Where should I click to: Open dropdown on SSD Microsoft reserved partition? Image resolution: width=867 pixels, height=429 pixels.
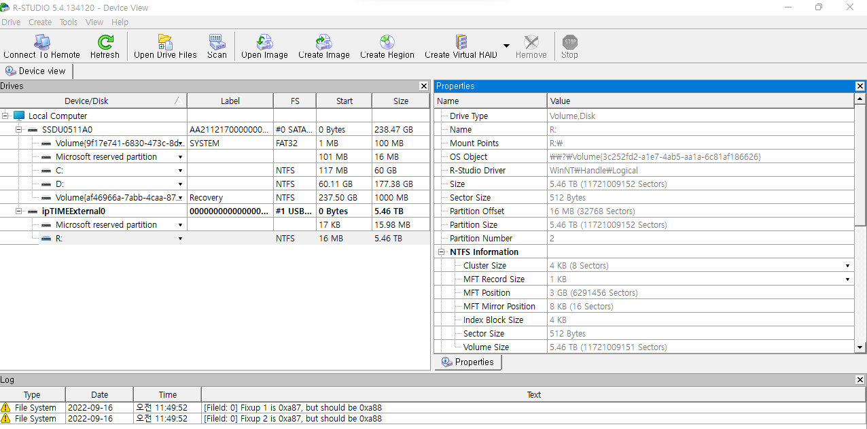[181, 157]
